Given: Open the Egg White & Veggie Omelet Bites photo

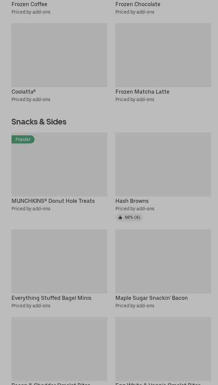Looking at the screenshot, I should (163, 349).
